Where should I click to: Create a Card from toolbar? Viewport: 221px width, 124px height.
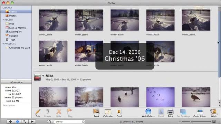tap(119, 113)
